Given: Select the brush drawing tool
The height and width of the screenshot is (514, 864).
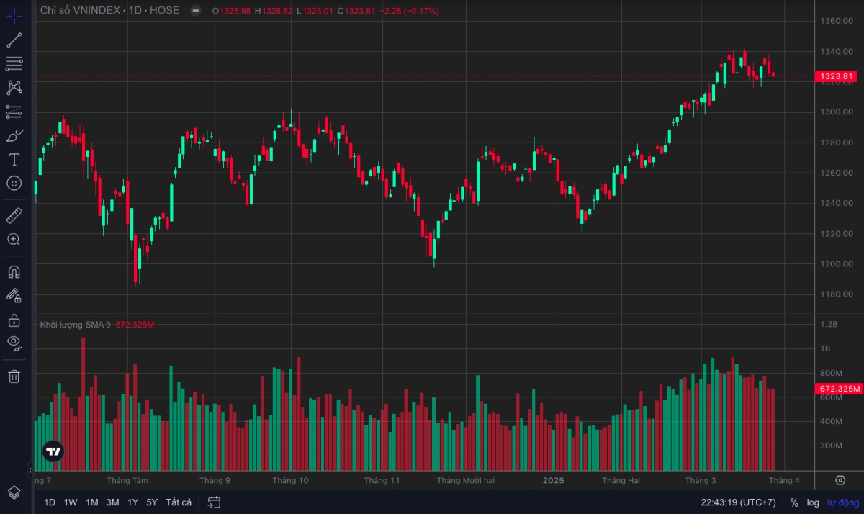Looking at the screenshot, I should click(x=14, y=135).
